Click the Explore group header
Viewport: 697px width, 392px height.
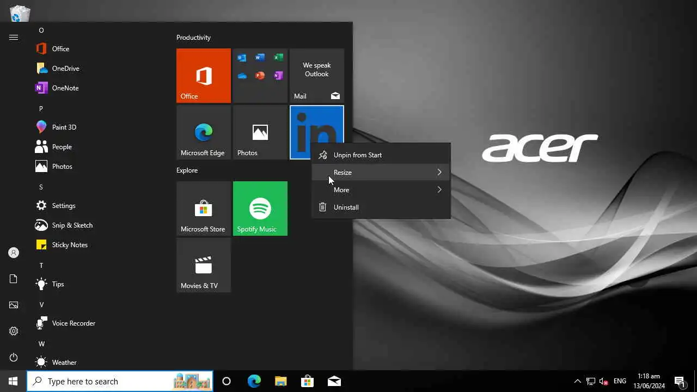tap(187, 170)
